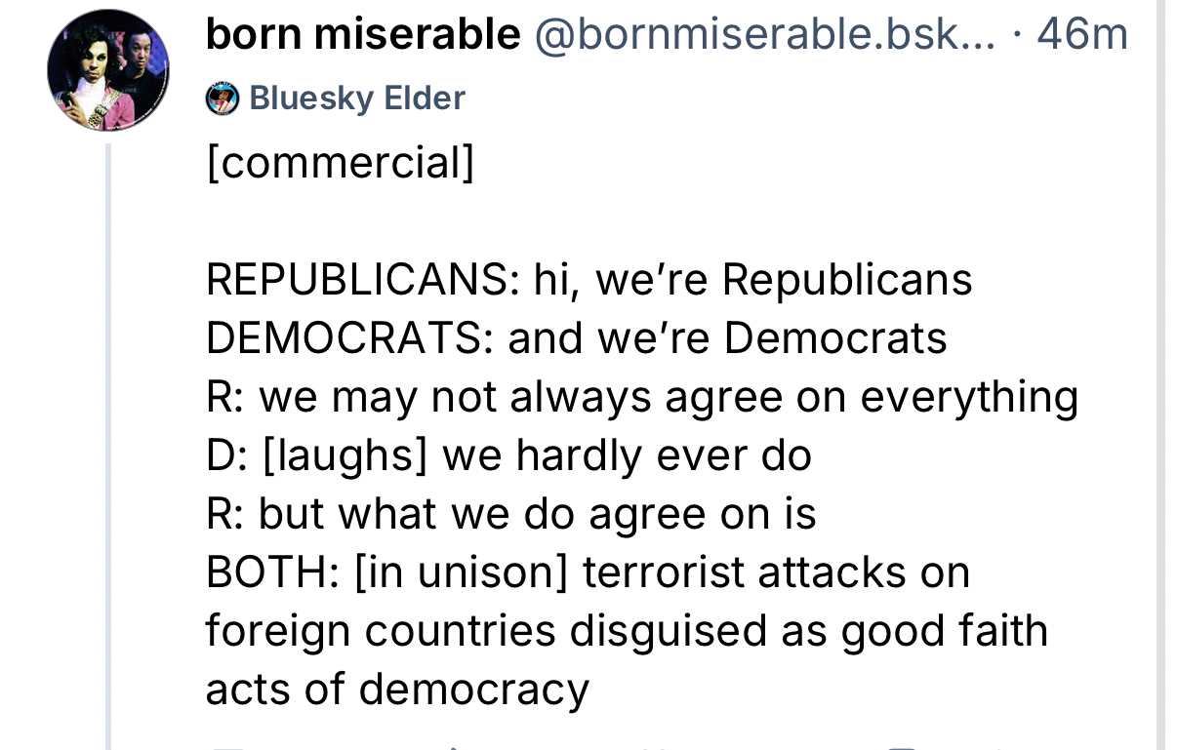Open the "born miserable" display name link
Image resolution: width=1177 pixels, height=750 pixels.
[x=363, y=36]
